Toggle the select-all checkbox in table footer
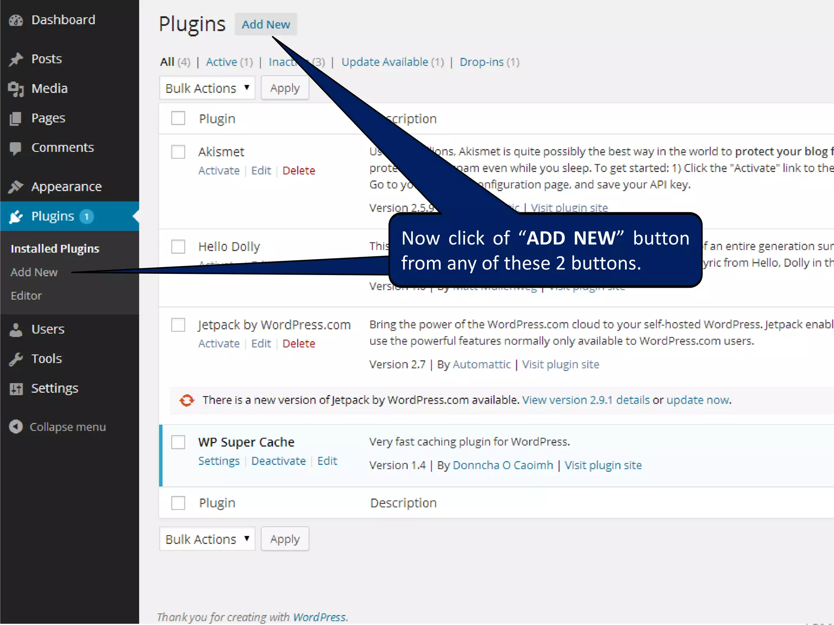Image resolution: width=834 pixels, height=625 pixels. coord(178,503)
